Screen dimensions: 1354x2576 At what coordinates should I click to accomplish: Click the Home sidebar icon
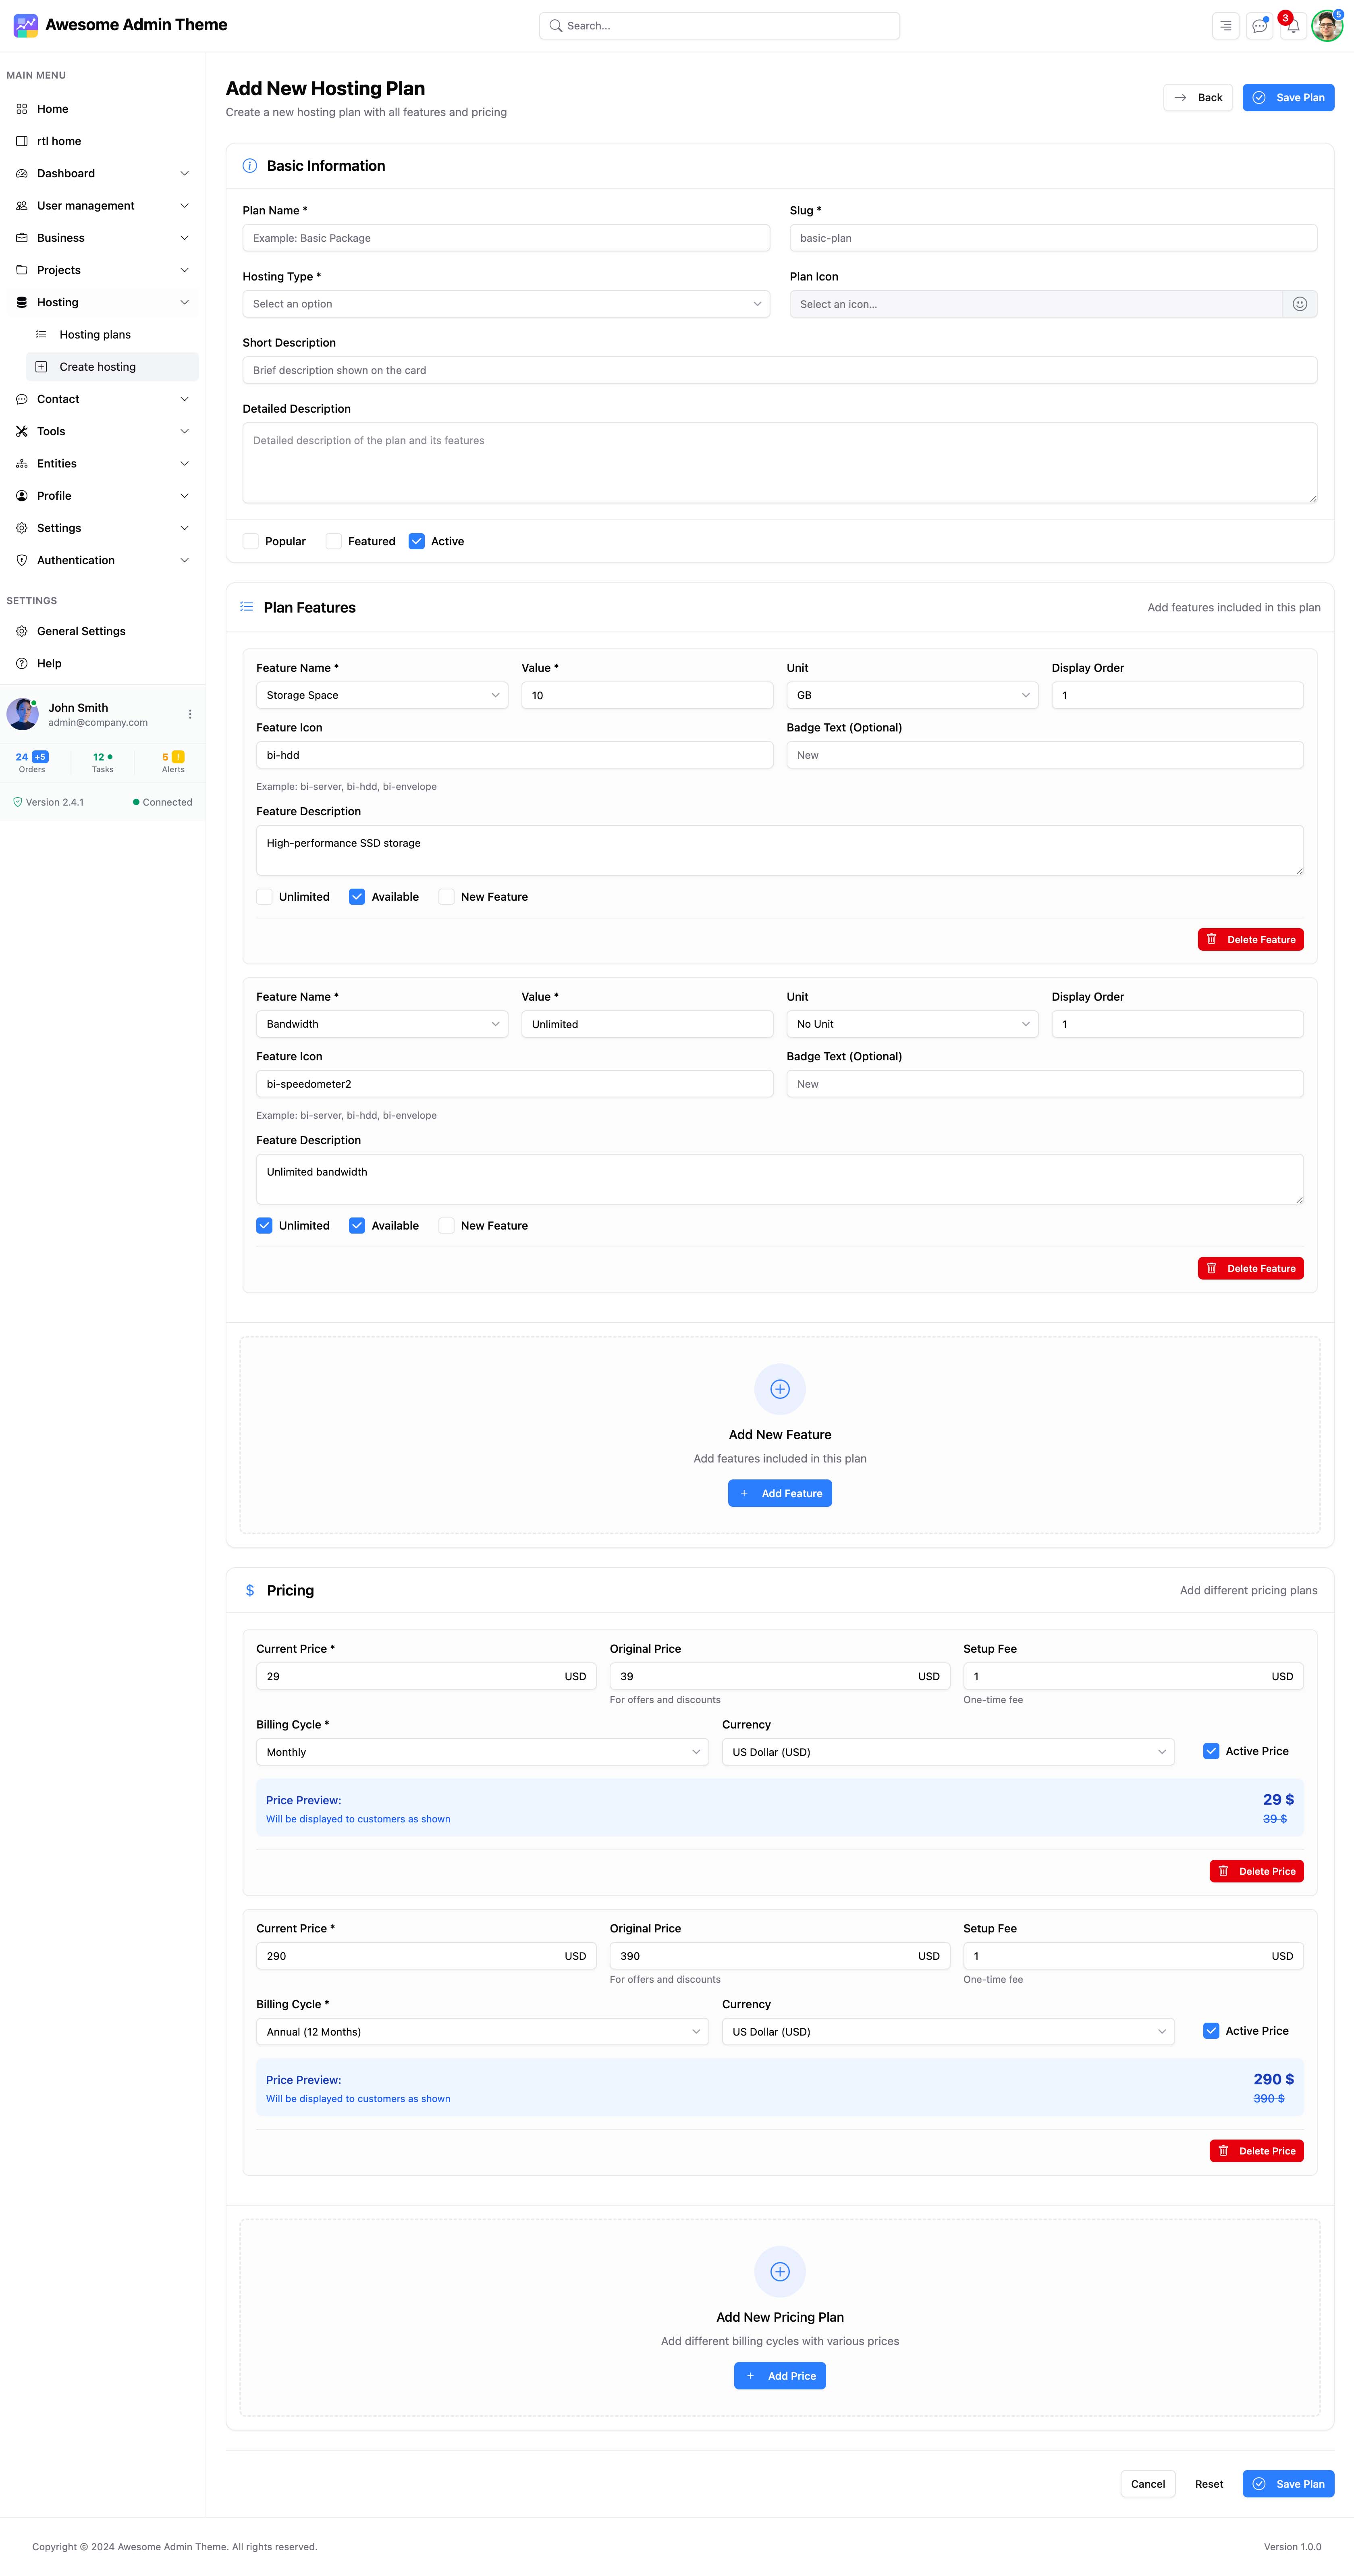[x=22, y=109]
